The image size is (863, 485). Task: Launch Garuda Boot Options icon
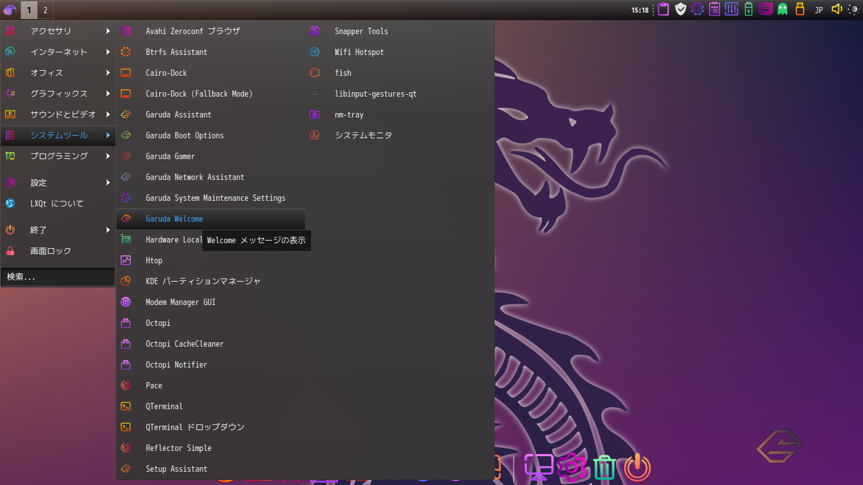point(126,135)
